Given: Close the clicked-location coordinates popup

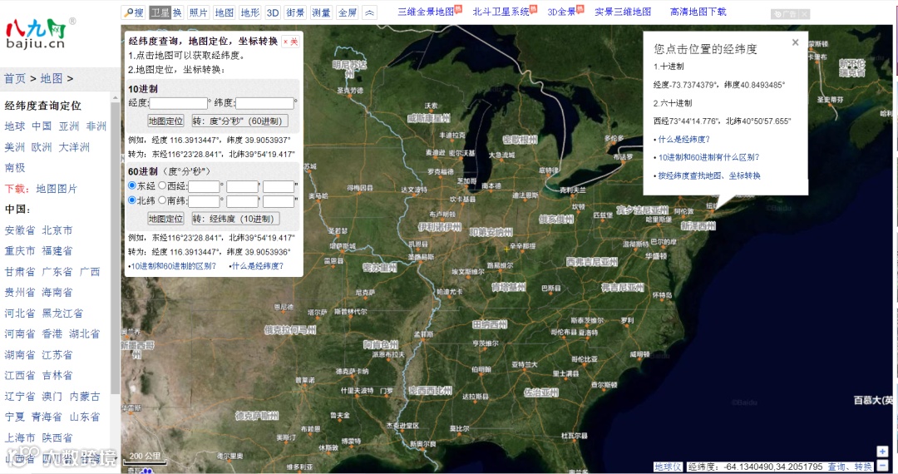Looking at the screenshot, I should (795, 42).
